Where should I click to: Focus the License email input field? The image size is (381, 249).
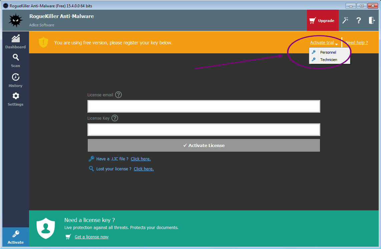point(204,106)
